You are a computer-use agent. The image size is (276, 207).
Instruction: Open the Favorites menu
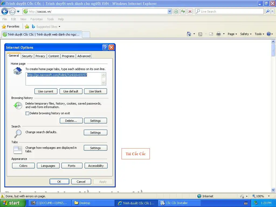[36, 19]
